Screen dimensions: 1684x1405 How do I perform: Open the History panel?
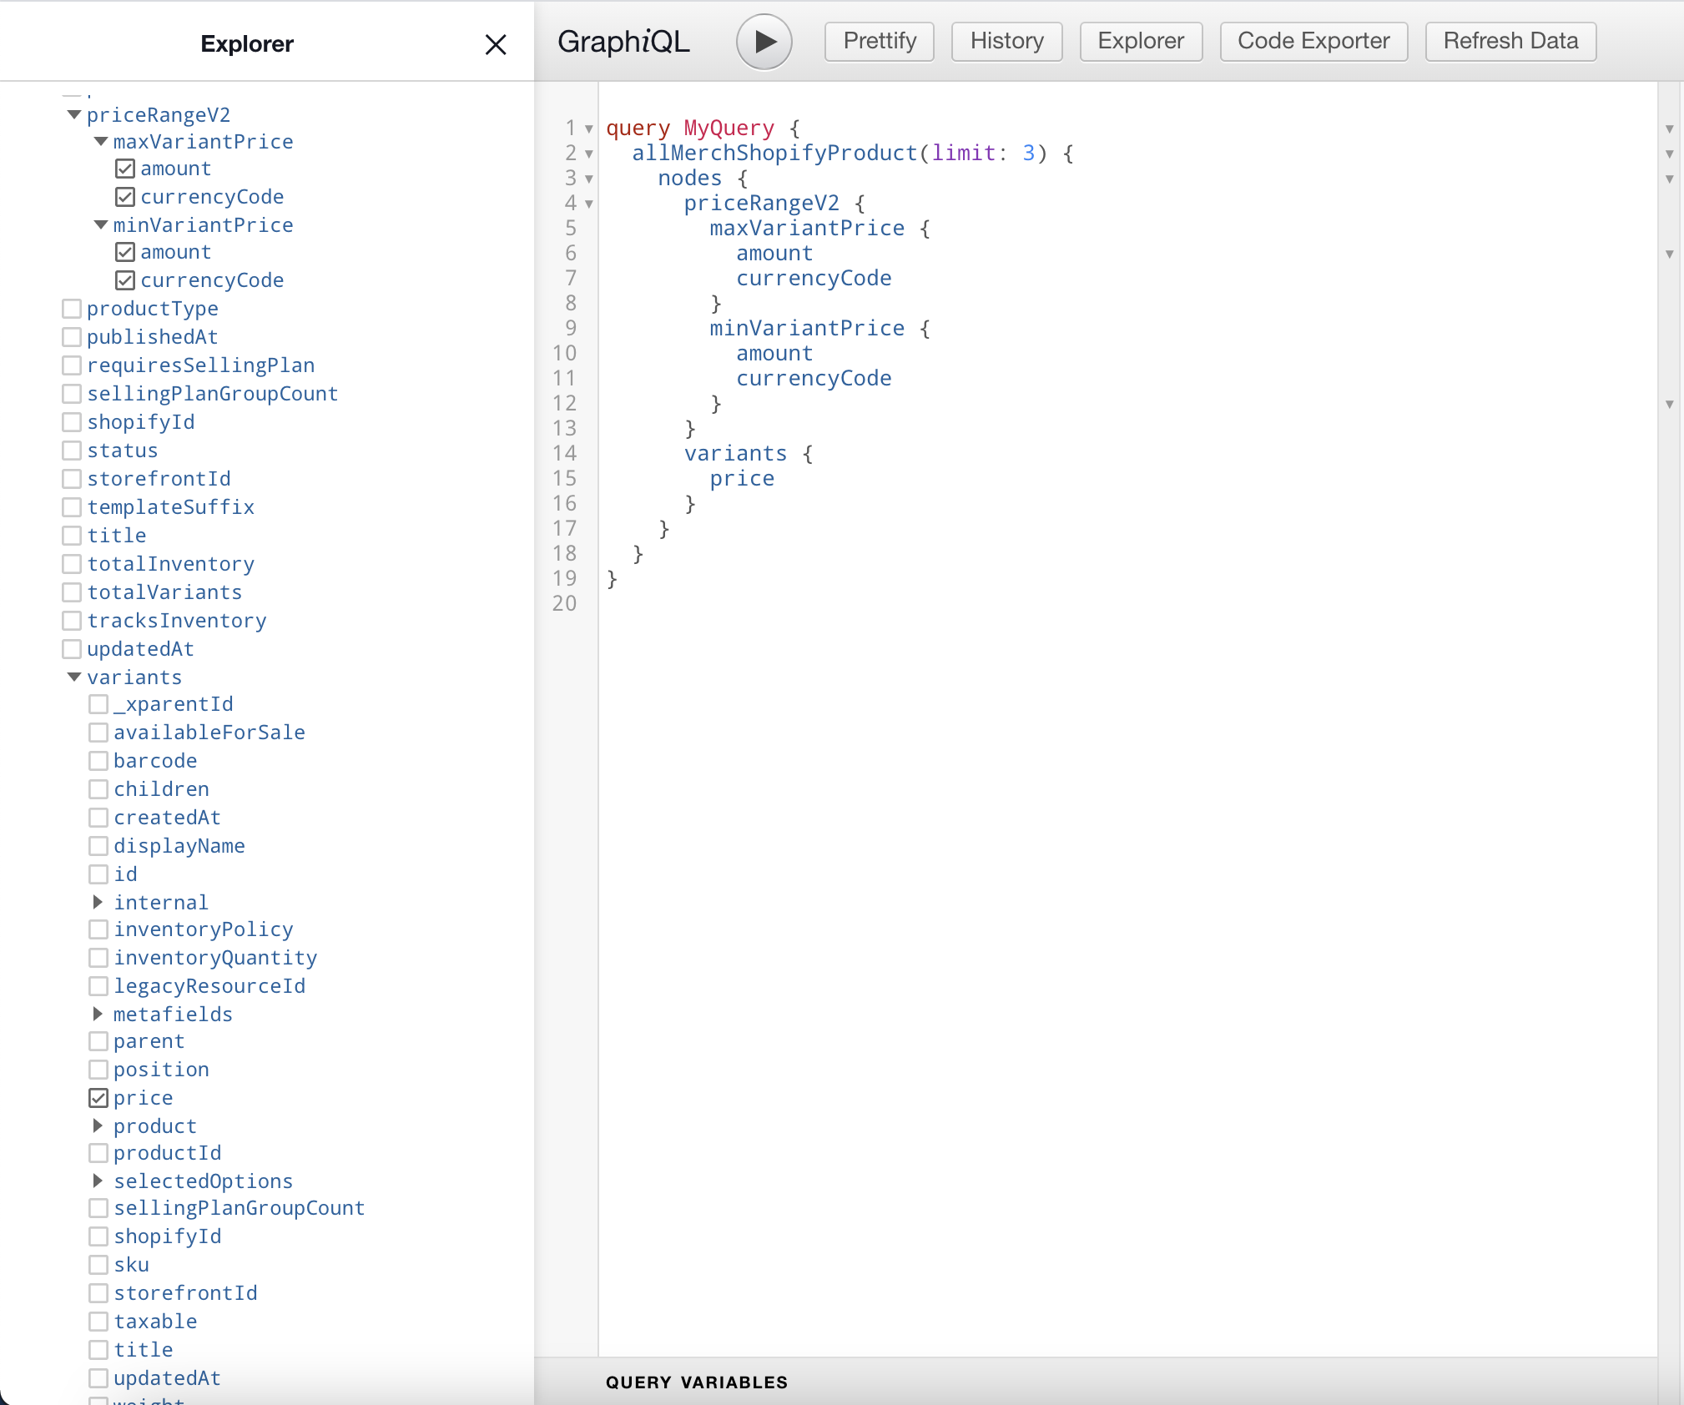(1006, 41)
